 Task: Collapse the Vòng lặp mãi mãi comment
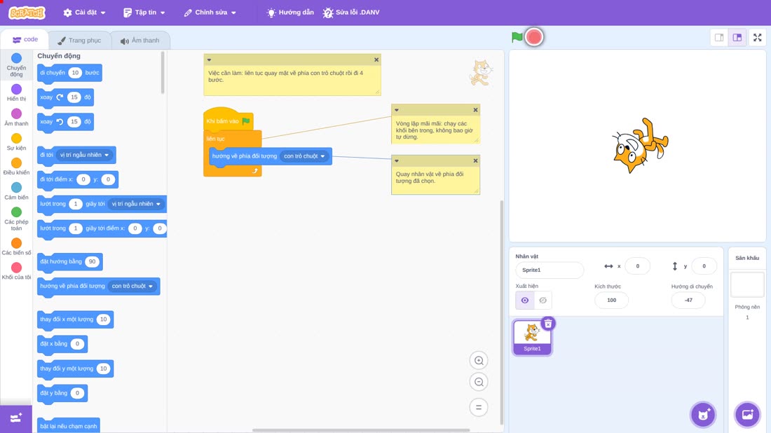coord(396,110)
